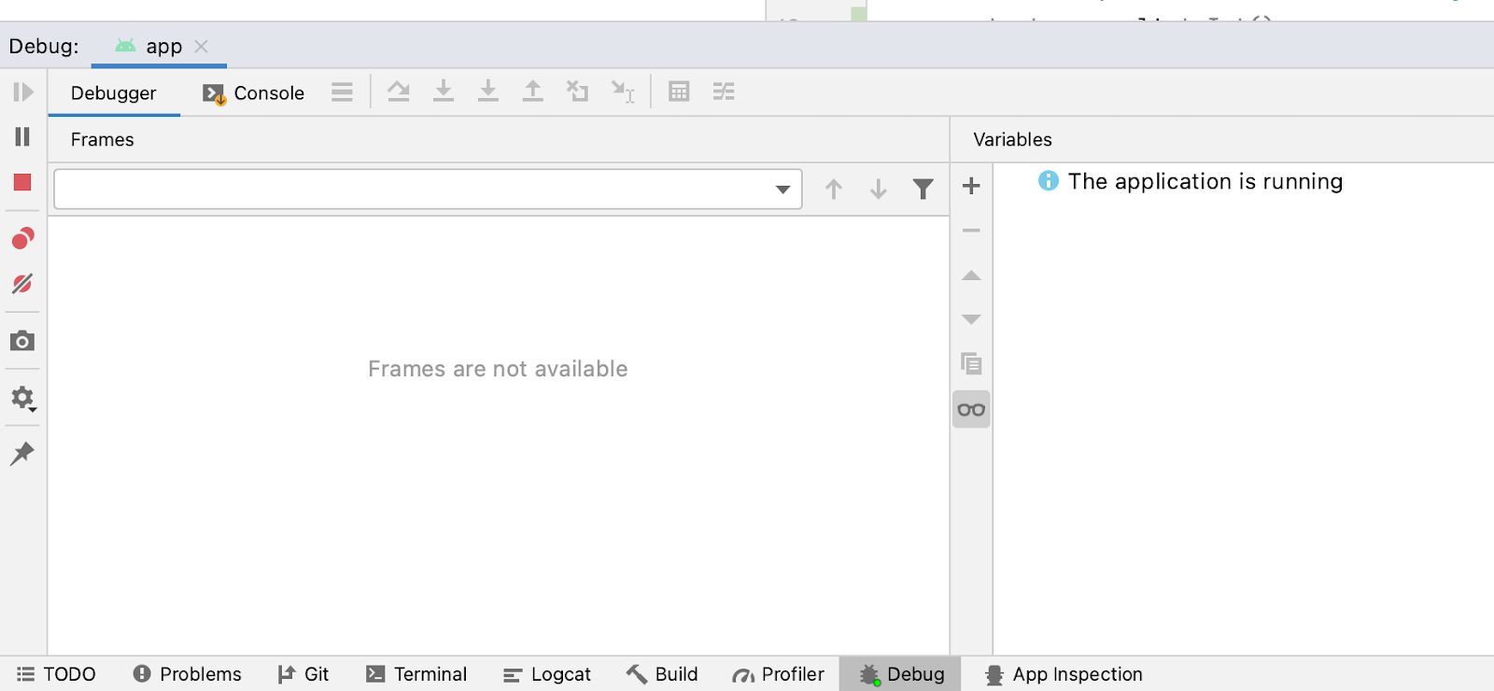Screen dimensions: 1494x691
Task: Open the Logcat tool window
Action: click(547, 674)
